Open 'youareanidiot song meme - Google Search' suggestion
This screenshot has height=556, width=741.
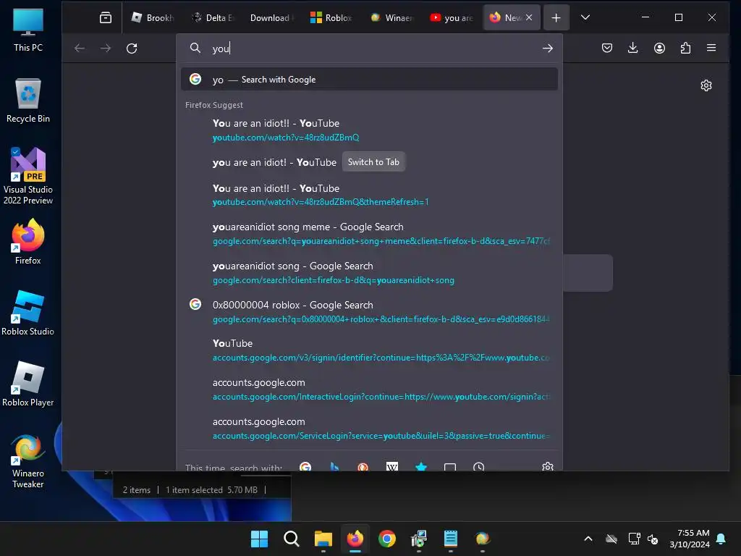point(369,234)
